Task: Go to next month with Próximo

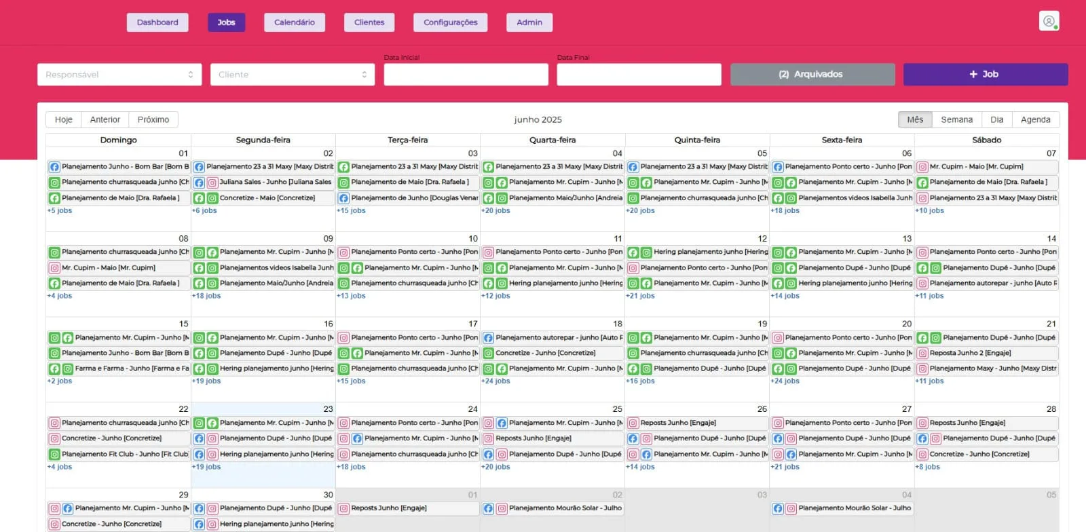Action: 153,119
